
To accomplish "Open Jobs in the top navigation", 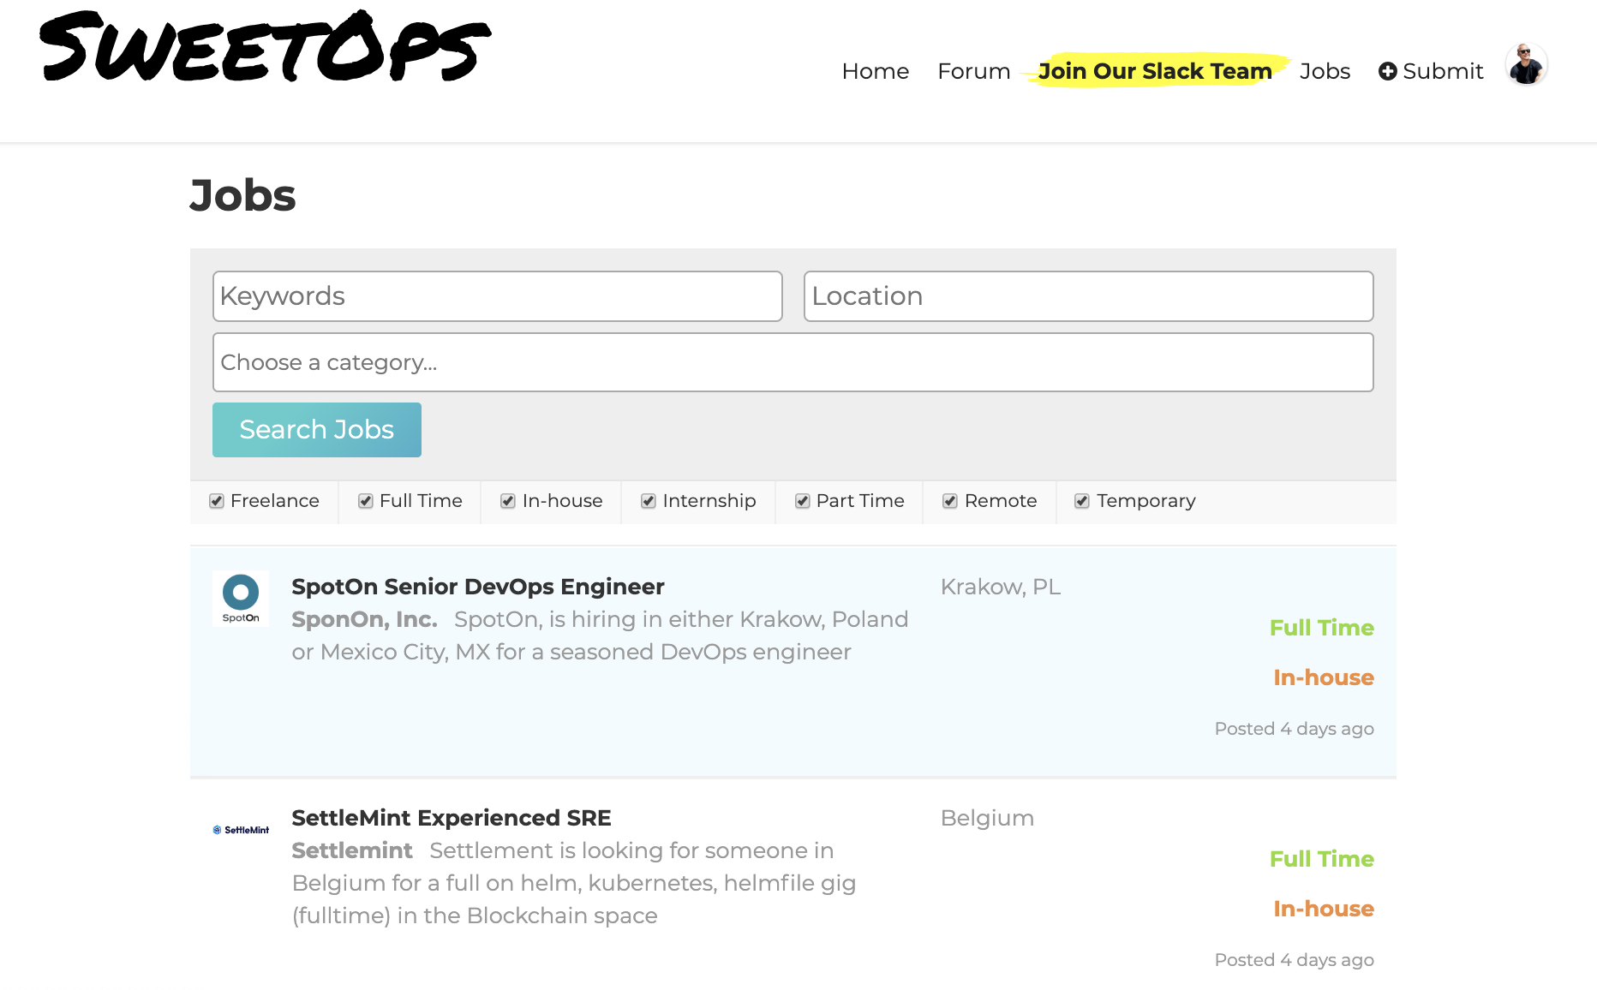I will pyautogui.click(x=1325, y=71).
